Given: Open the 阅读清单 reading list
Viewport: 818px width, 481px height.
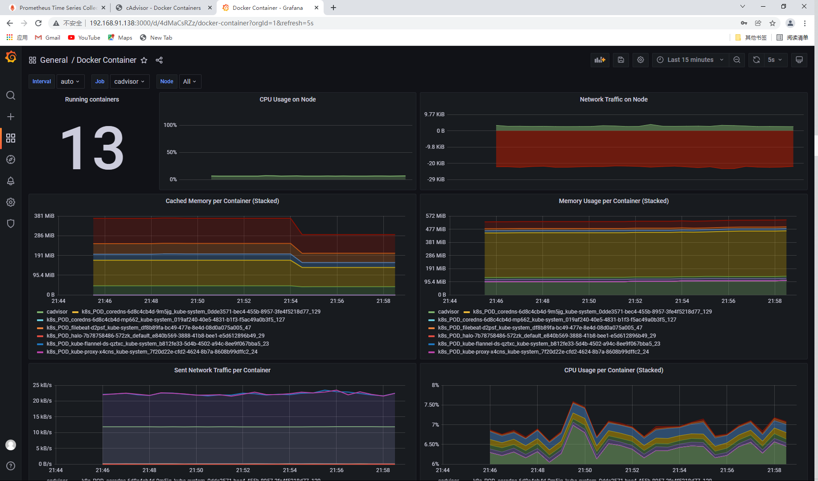Looking at the screenshot, I should click(792, 38).
